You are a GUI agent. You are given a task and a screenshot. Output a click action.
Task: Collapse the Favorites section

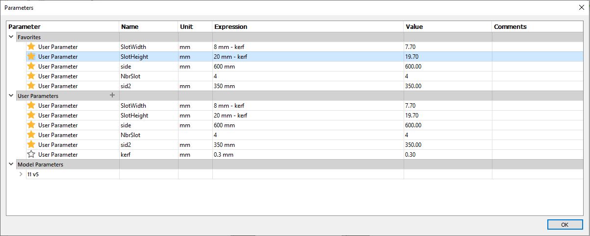[11, 37]
